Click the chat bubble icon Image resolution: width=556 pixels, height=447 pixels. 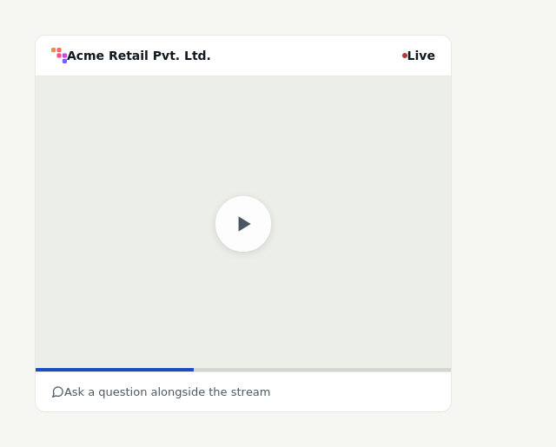[57, 392]
